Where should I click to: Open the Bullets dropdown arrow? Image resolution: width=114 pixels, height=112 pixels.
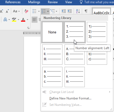click(39, 11)
